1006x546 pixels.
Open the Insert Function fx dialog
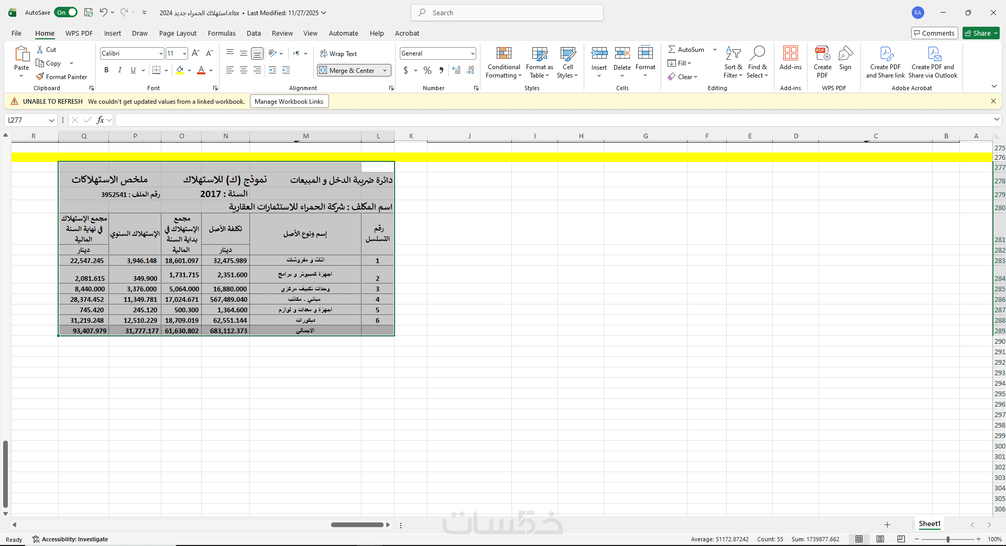pos(101,120)
